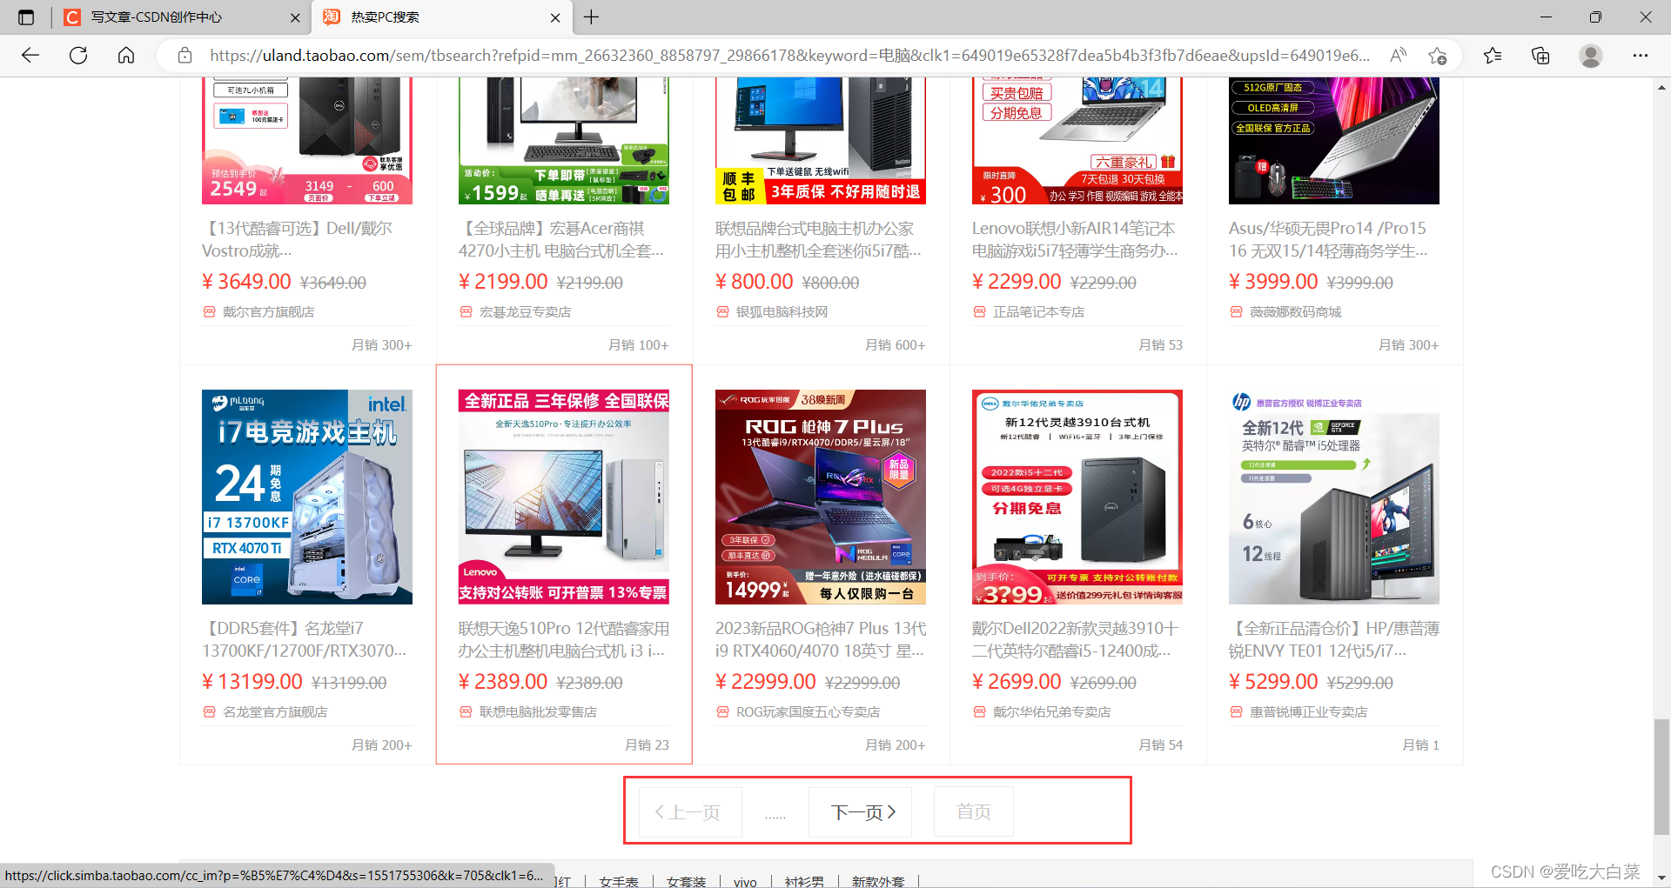This screenshot has height=888, width=1671.
Task: Click shop icon beside 薇薇娜数码商城
Action: (1236, 311)
